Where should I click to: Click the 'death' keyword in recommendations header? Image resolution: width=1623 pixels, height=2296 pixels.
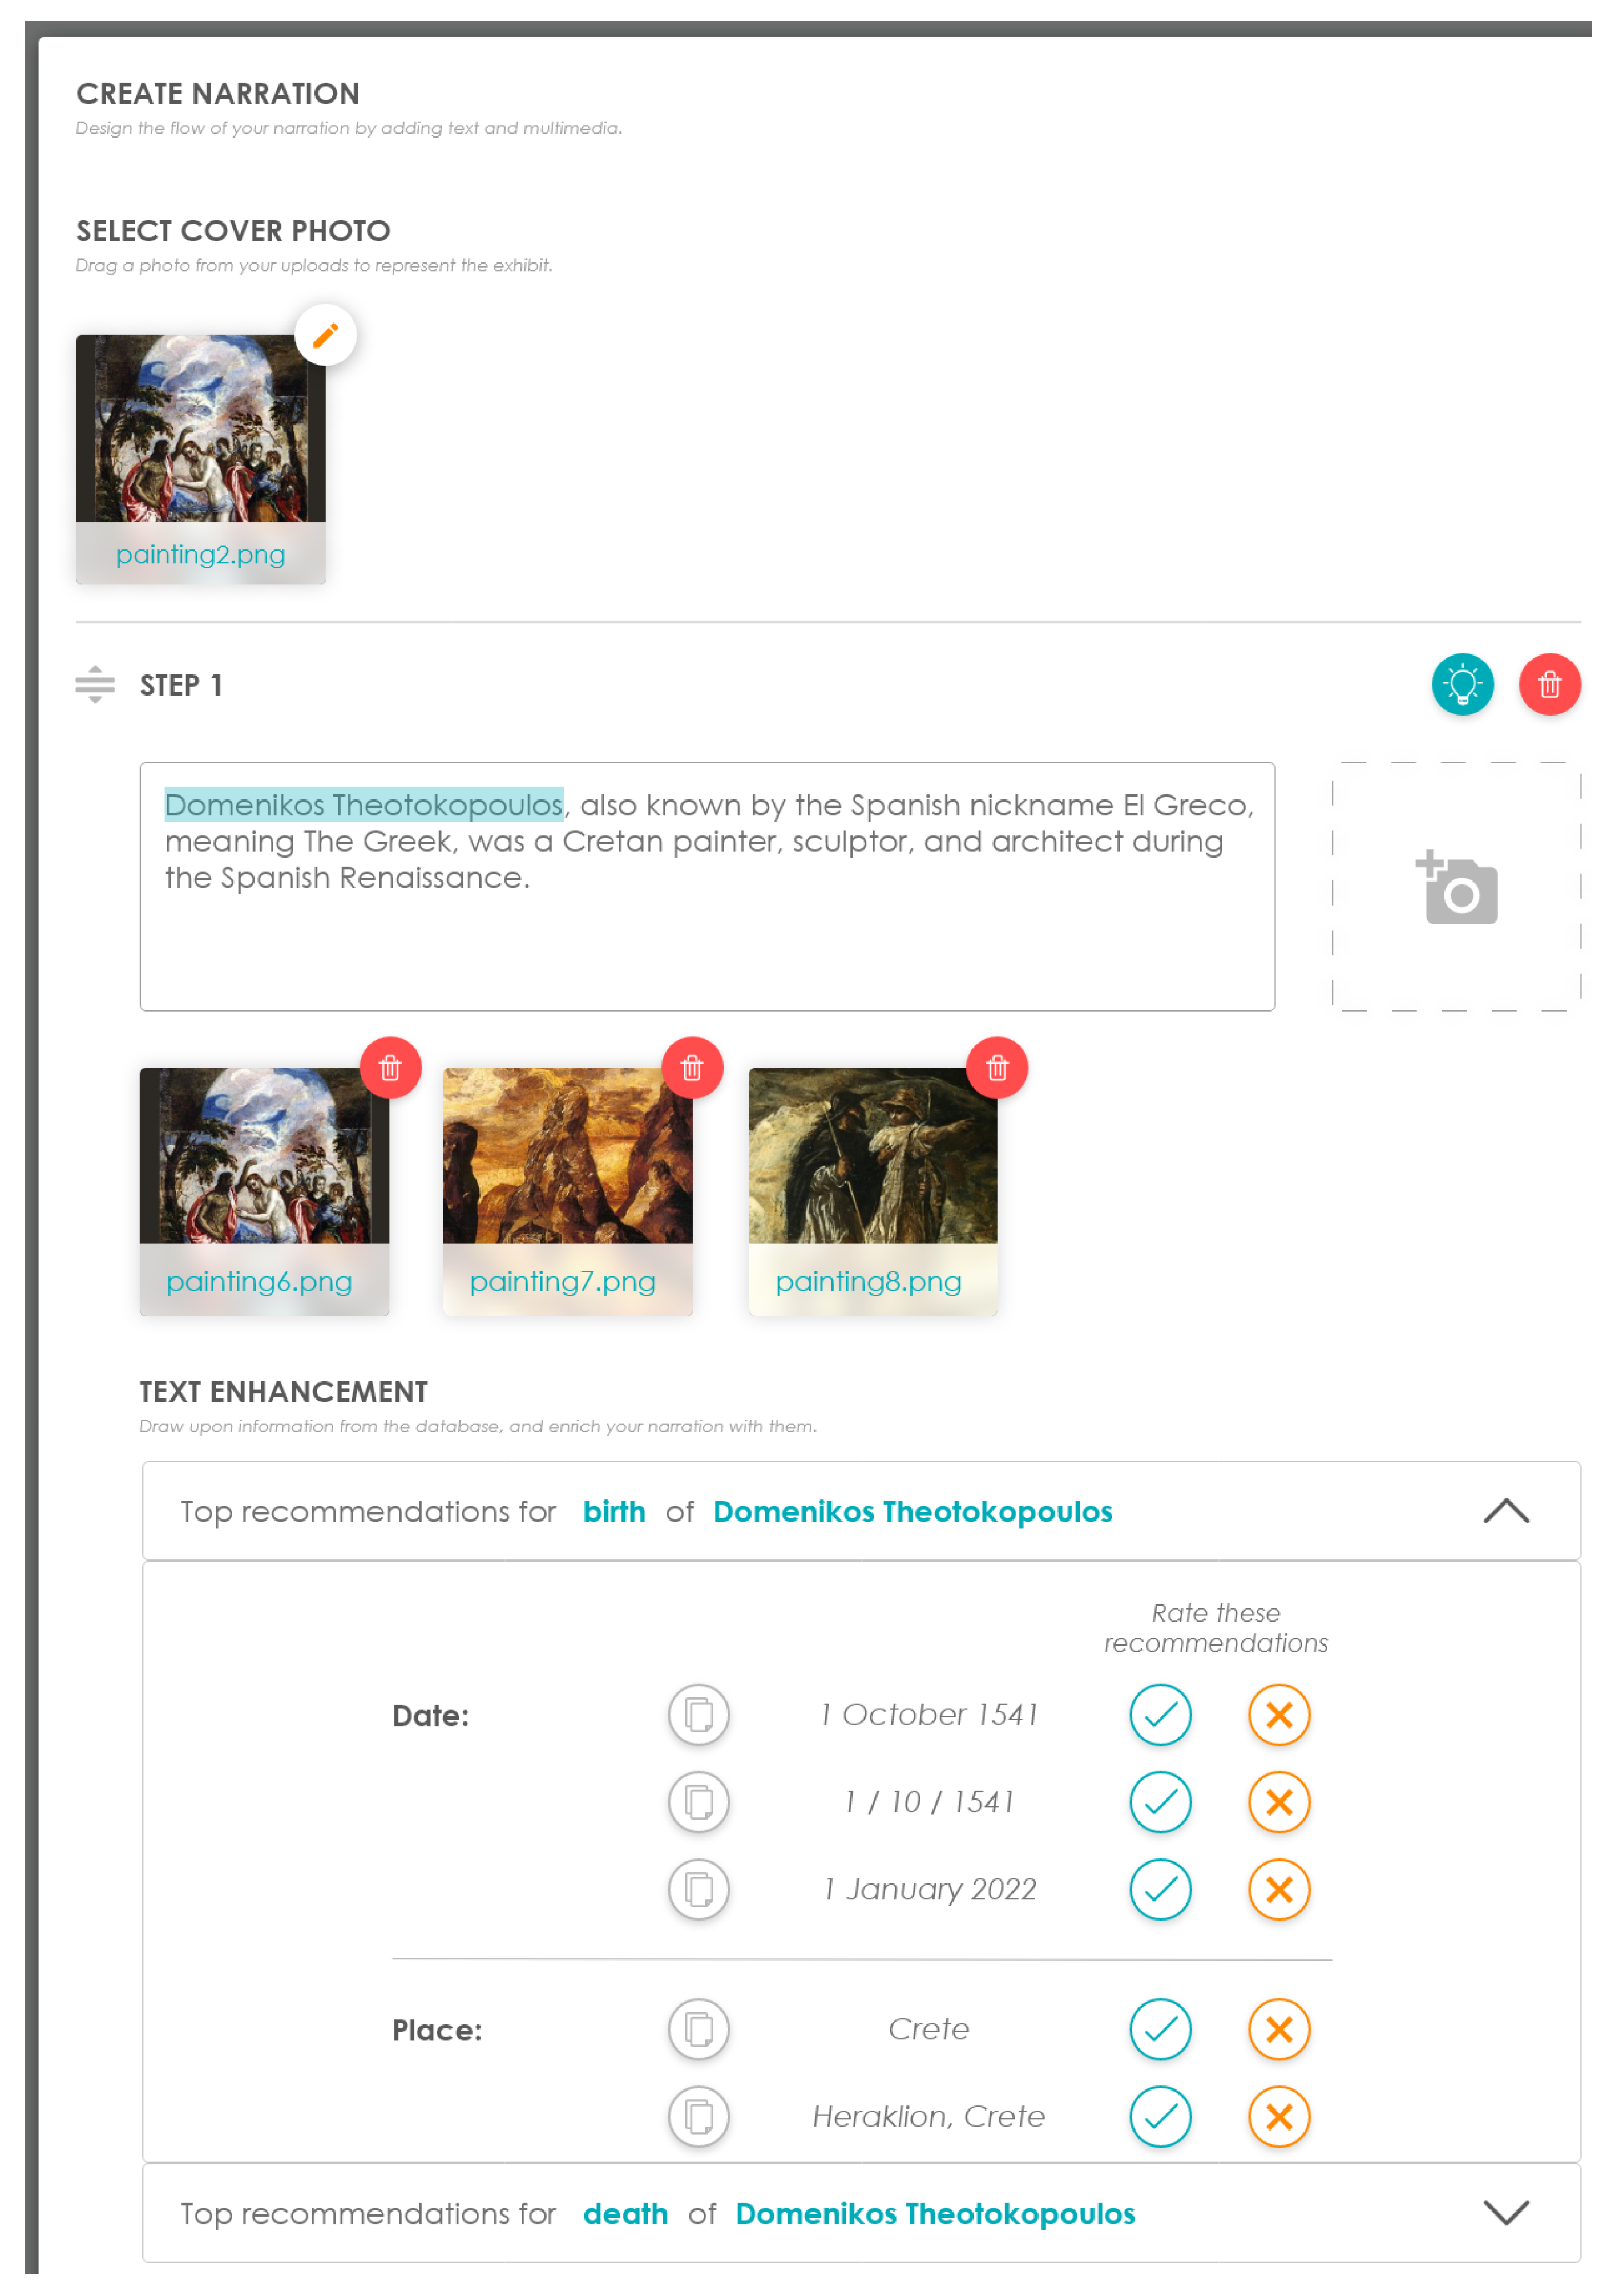[x=625, y=2213]
